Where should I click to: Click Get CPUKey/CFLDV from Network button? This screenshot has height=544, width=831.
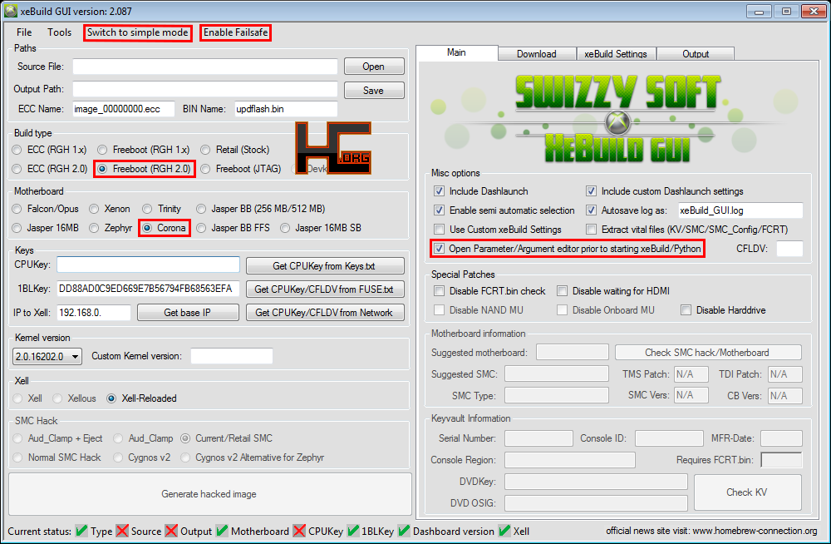pyautogui.click(x=324, y=313)
